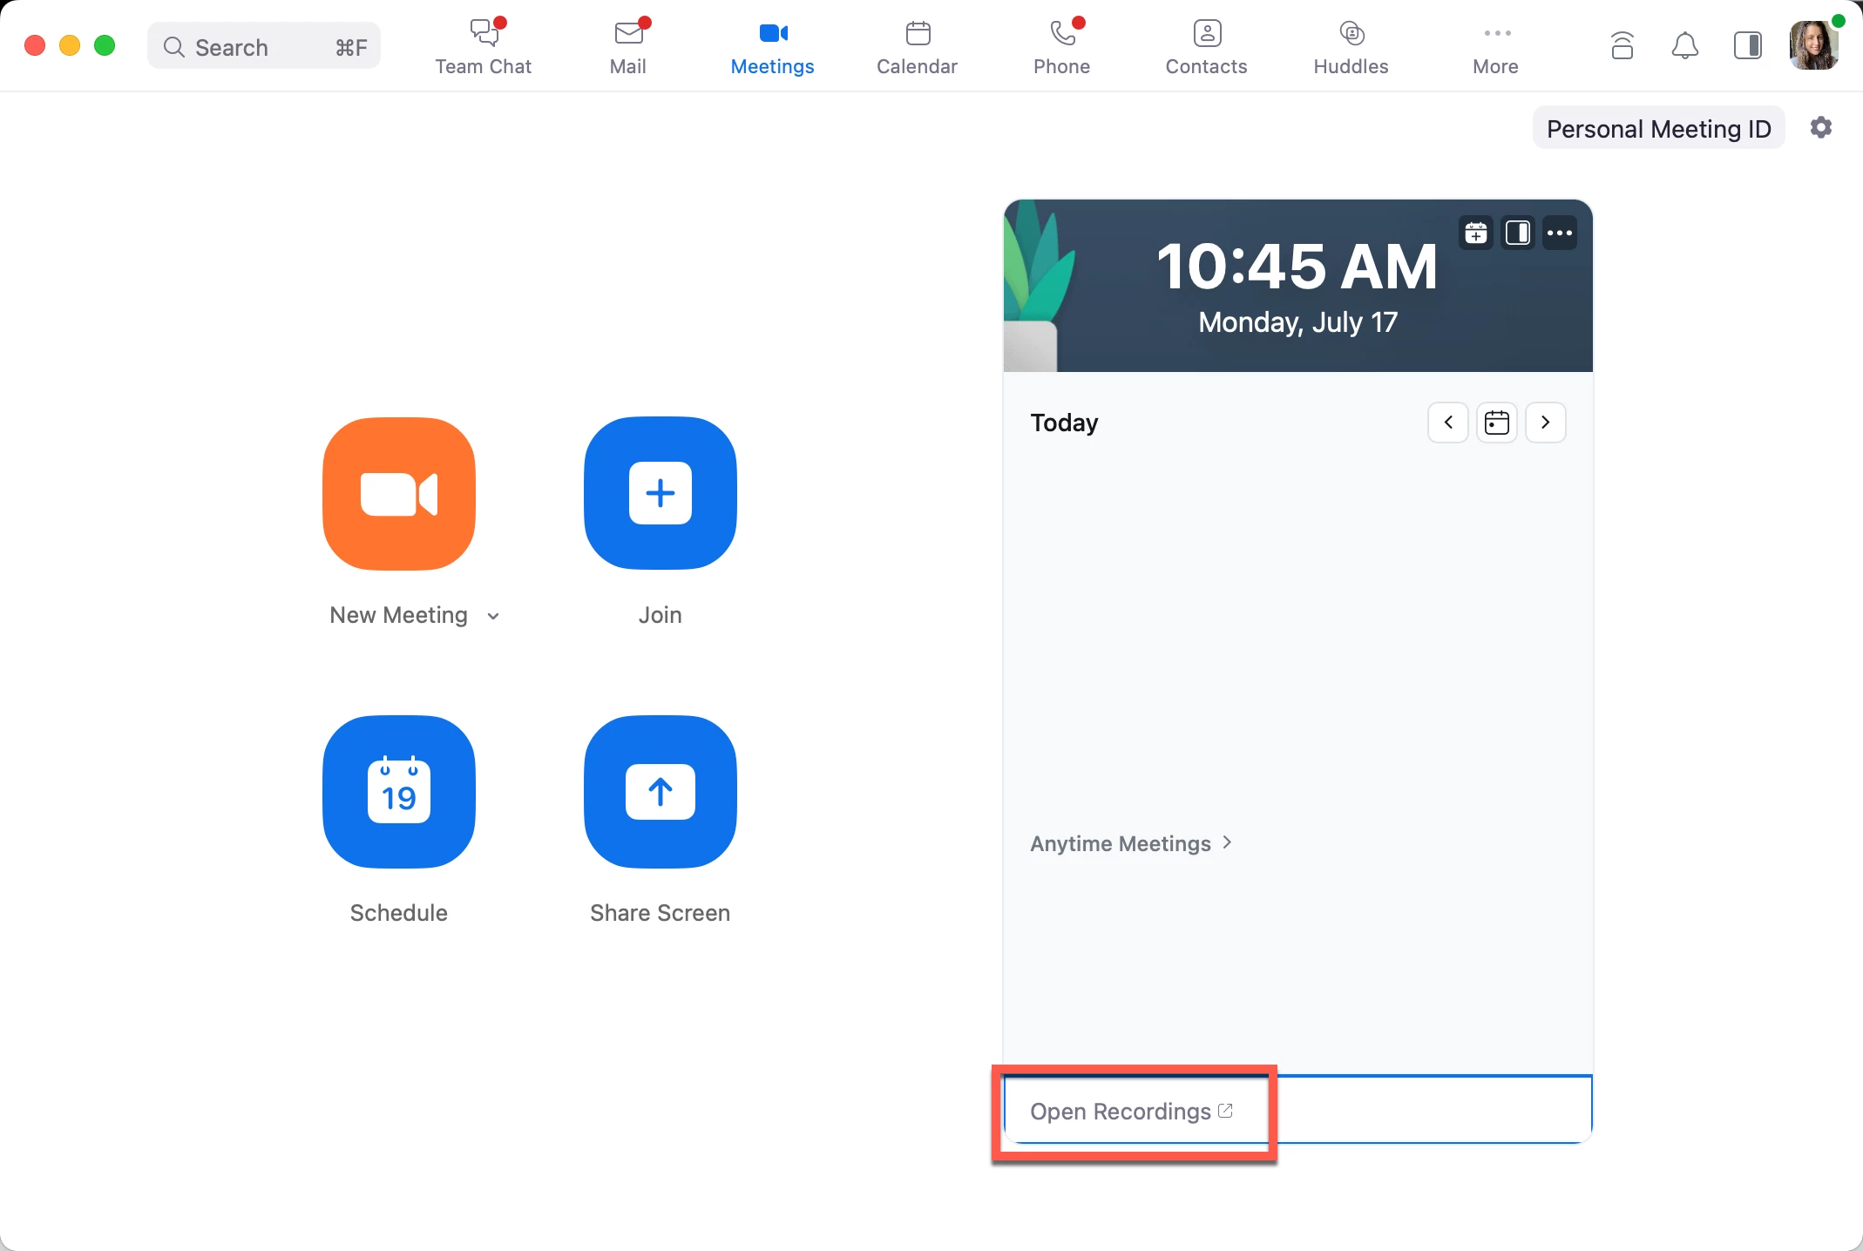The height and width of the screenshot is (1251, 1863).
Task: Click the blue Join meeting icon
Action: click(660, 493)
